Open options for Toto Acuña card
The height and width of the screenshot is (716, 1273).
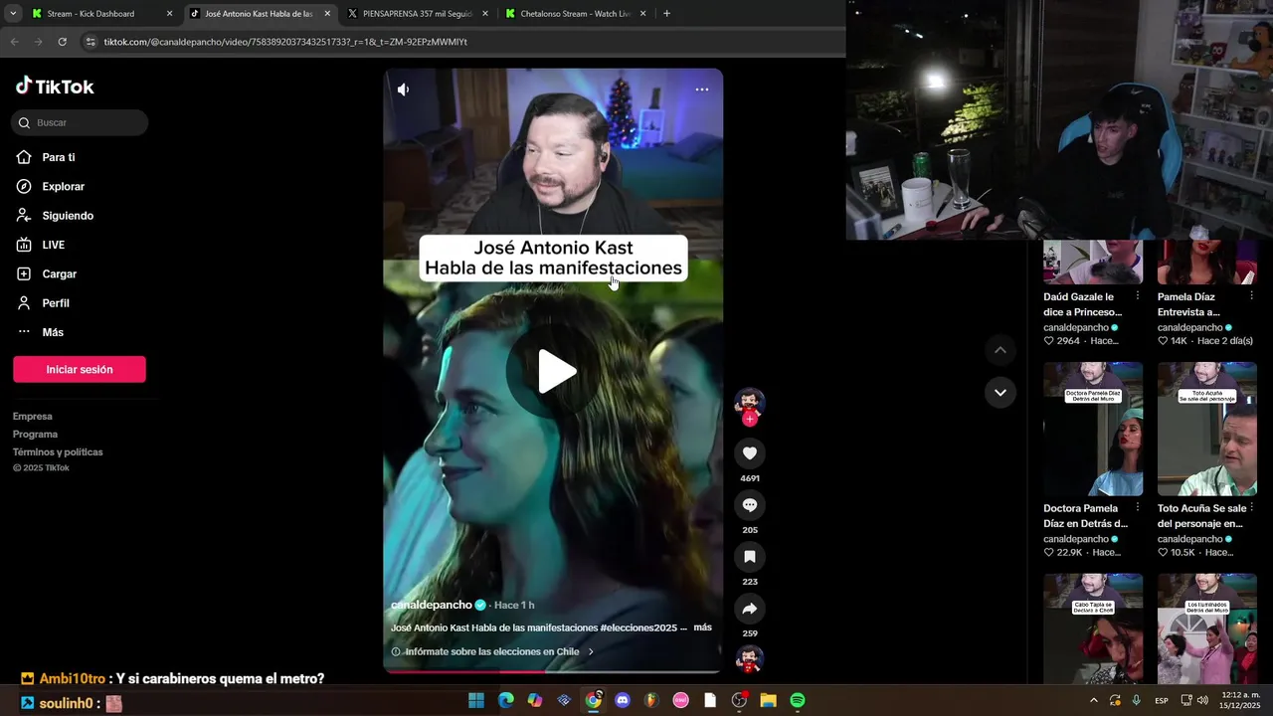coord(1252,508)
